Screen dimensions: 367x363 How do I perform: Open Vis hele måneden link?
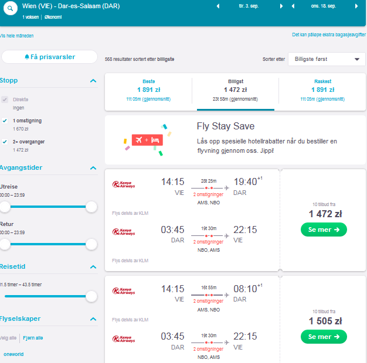click(16, 36)
